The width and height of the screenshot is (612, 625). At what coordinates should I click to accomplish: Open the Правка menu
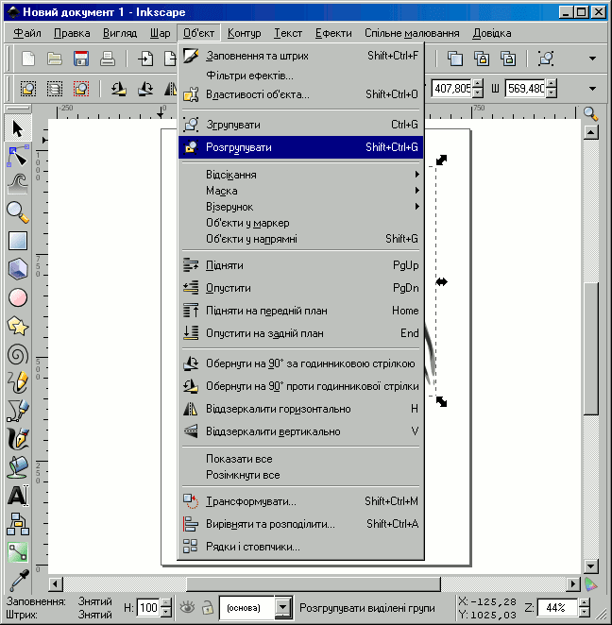(x=72, y=33)
